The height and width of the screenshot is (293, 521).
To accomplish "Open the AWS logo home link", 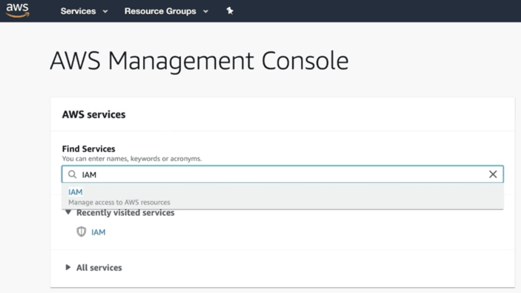I will tap(18, 10).
